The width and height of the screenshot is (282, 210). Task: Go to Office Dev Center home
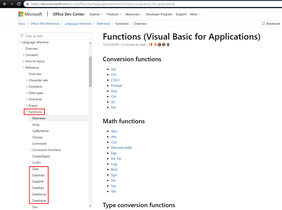coord(69,14)
